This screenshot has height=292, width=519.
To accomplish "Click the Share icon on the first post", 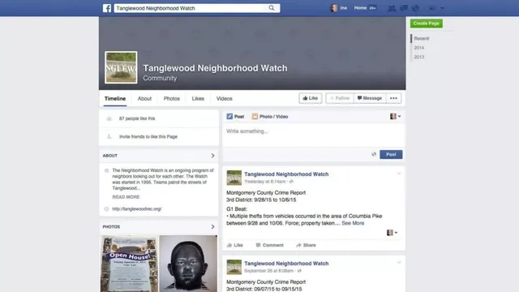I will tap(298, 245).
